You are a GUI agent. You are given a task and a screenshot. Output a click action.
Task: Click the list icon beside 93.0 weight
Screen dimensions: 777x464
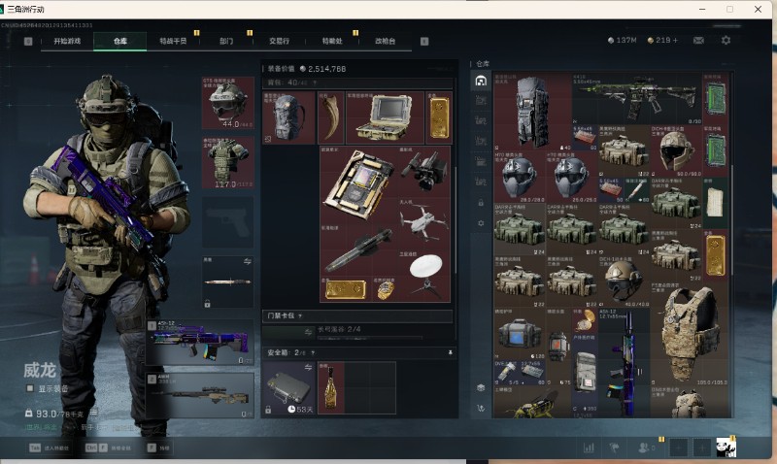coord(93,413)
